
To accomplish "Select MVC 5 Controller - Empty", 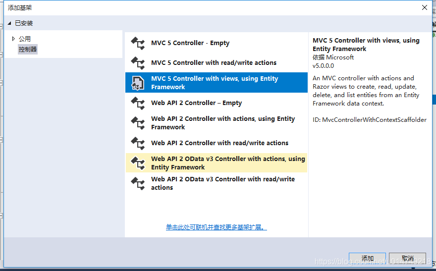I will tap(217, 43).
